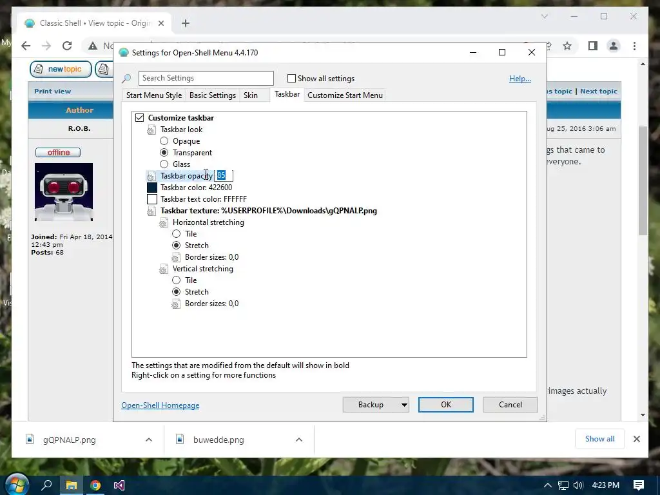Image resolution: width=660 pixels, height=495 pixels.
Task: Click the Taskbar texture settings icon
Action: click(151, 211)
